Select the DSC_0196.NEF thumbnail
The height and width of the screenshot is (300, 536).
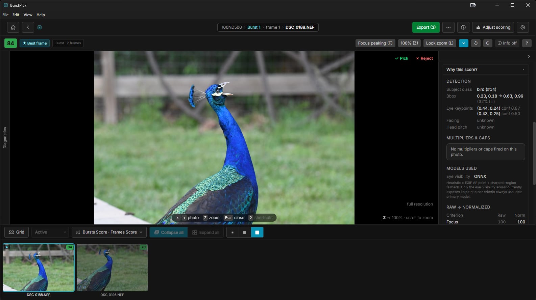[x=112, y=268]
